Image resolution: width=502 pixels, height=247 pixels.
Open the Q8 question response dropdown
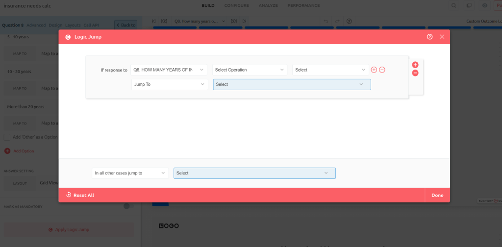click(x=169, y=70)
